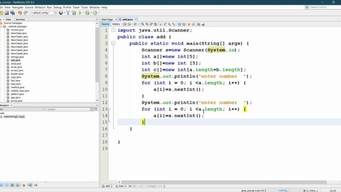Switch to the Services panel tab
The width and height of the screenshot is (341, 192).
20,19
